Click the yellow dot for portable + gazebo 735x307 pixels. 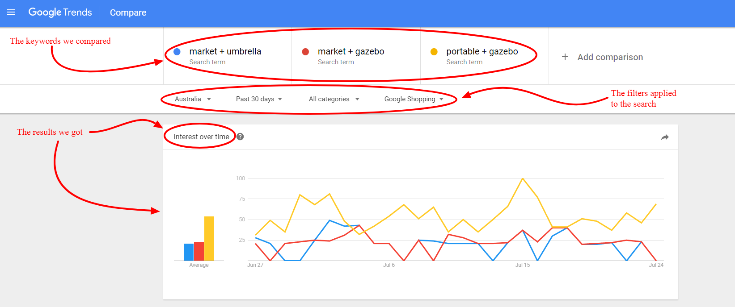[x=434, y=52]
